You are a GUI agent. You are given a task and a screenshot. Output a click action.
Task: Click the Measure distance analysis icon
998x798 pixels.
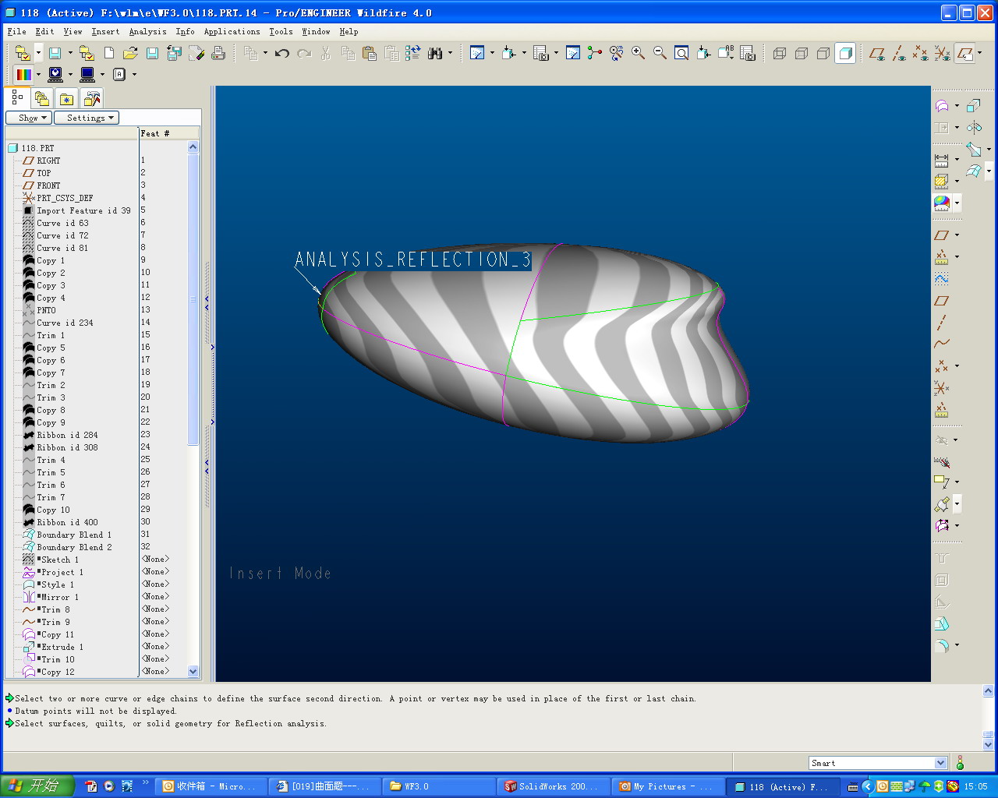[x=942, y=161]
